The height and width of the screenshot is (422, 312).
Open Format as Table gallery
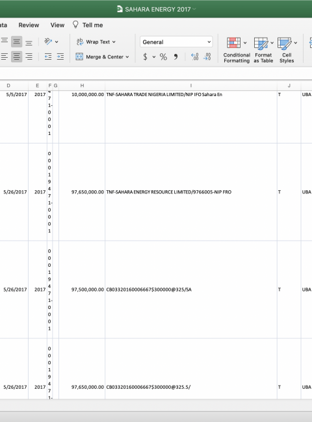263,50
